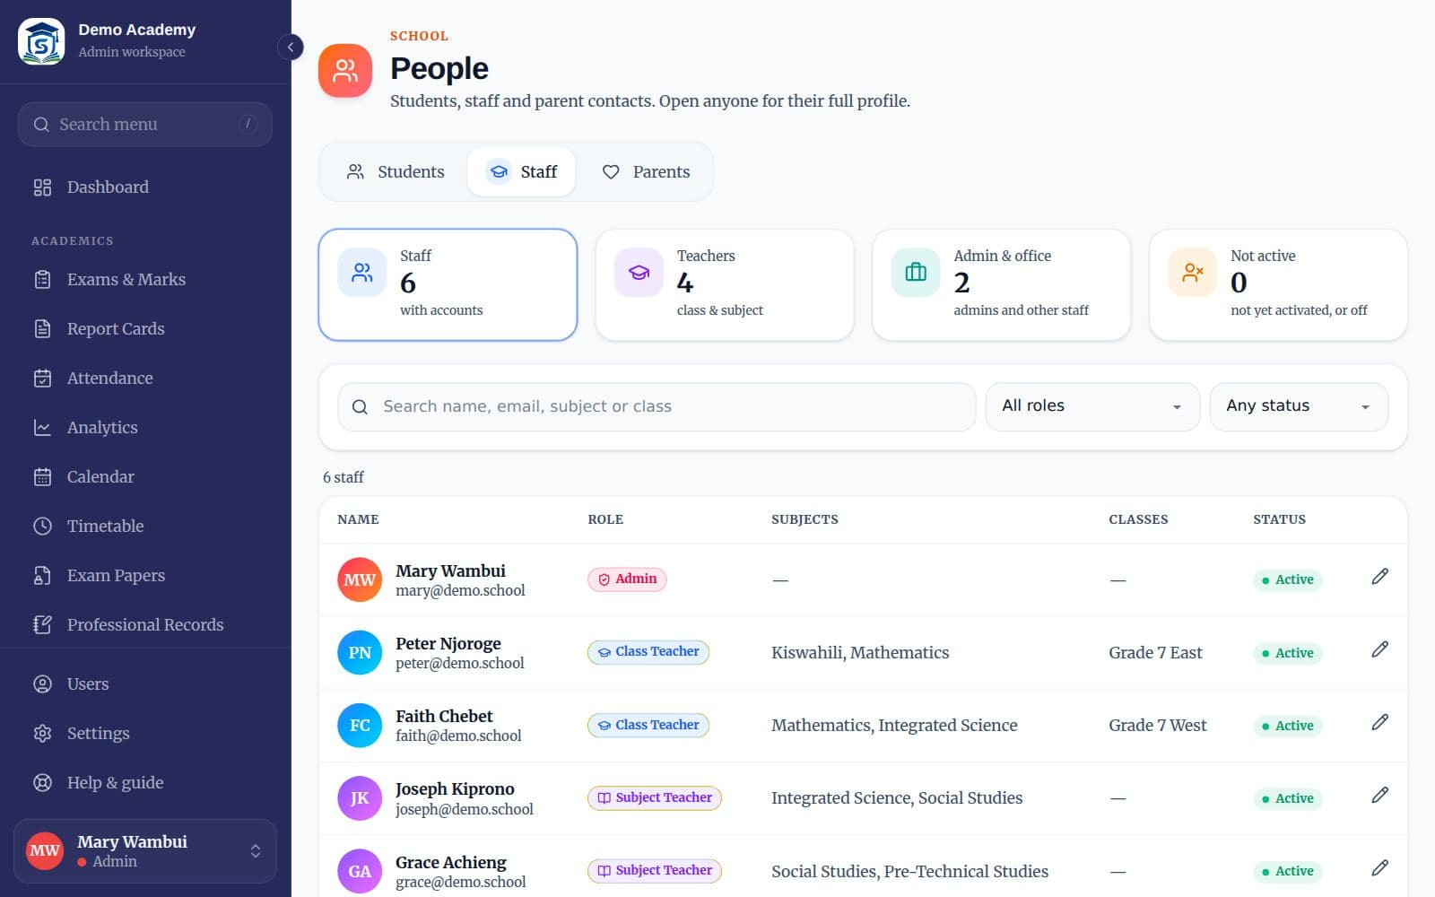Click Grade 7 East class cell
The height and width of the screenshot is (897, 1435).
click(1155, 653)
